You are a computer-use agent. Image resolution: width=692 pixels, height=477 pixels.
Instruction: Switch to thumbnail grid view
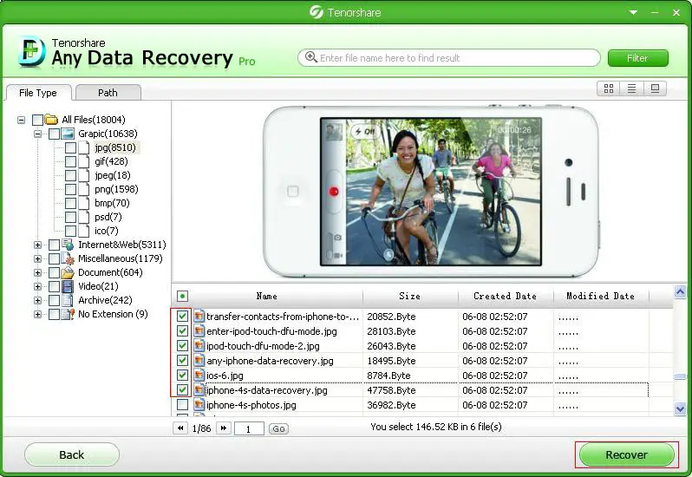(609, 88)
